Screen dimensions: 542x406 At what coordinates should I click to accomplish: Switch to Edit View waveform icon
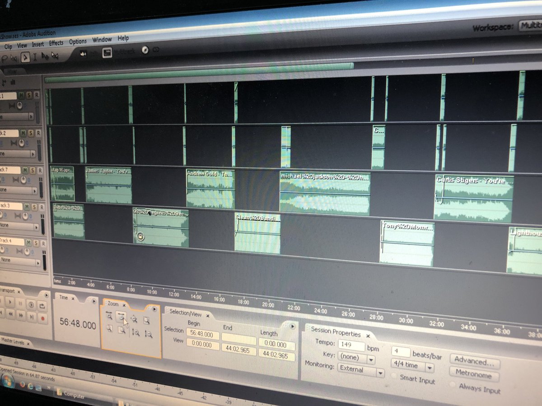(x=83, y=54)
